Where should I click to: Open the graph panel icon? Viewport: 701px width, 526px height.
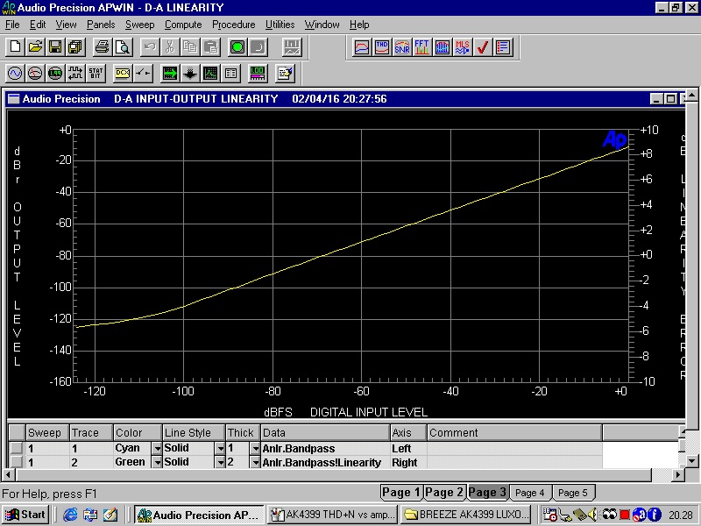[x=210, y=74]
